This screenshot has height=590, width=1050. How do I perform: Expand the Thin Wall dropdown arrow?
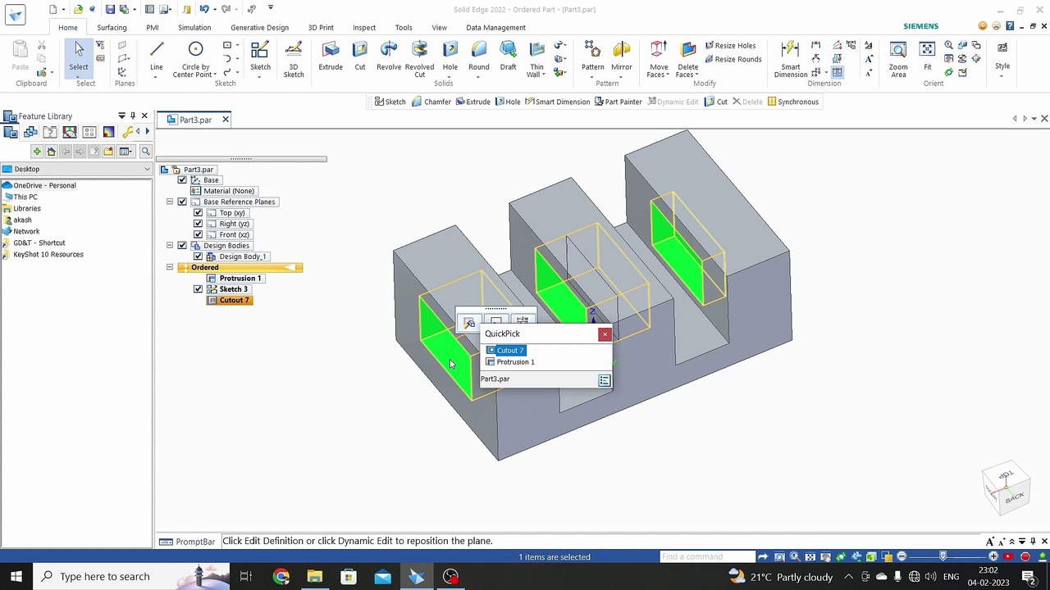[x=544, y=75]
